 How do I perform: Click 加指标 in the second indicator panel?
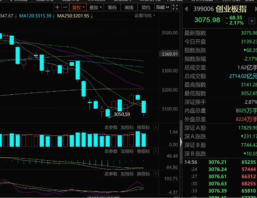point(127,151)
